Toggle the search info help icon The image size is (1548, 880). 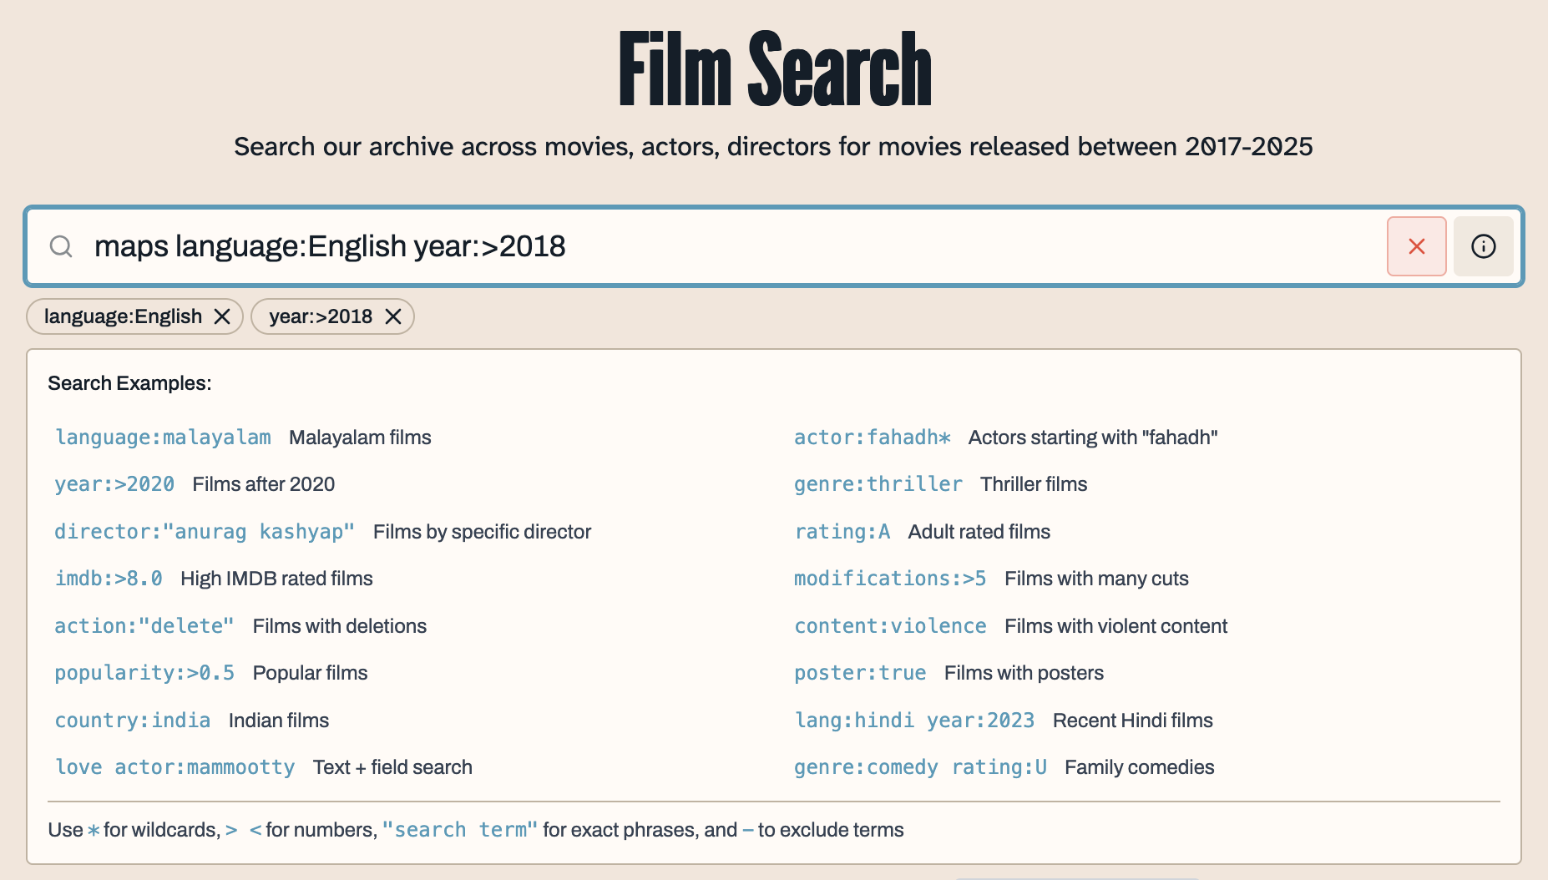point(1483,246)
